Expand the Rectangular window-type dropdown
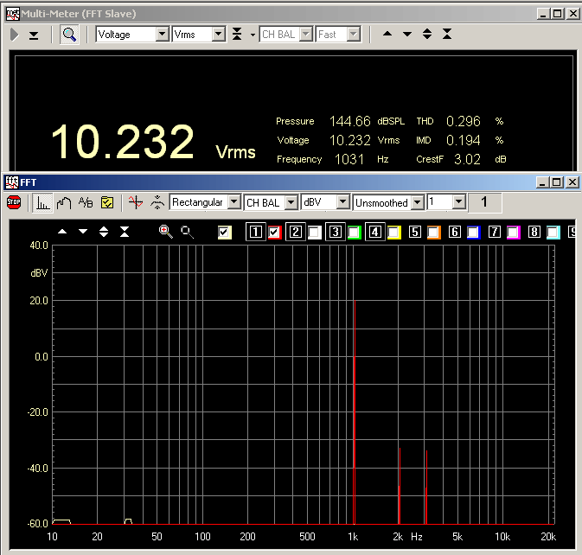Viewport: 582px width, 555px height. (x=232, y=202)
